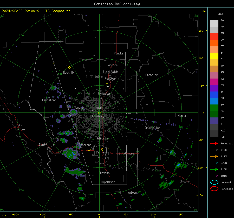Screen dimensions: 234x218
Task: Click the Lacombe city label
Action: pos(112,65)
